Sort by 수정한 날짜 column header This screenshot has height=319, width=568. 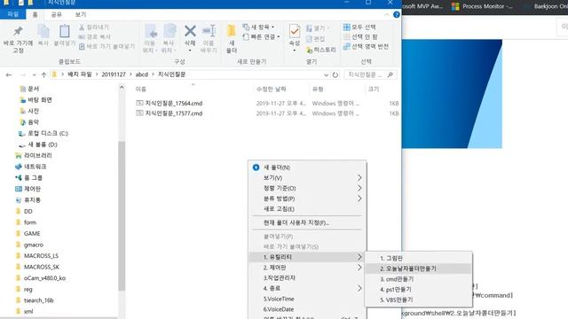[x=271, y=89]
